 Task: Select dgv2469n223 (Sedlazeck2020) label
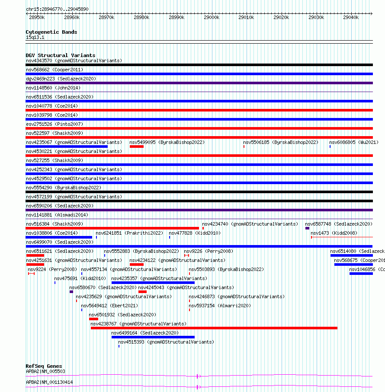pos(61,79)
